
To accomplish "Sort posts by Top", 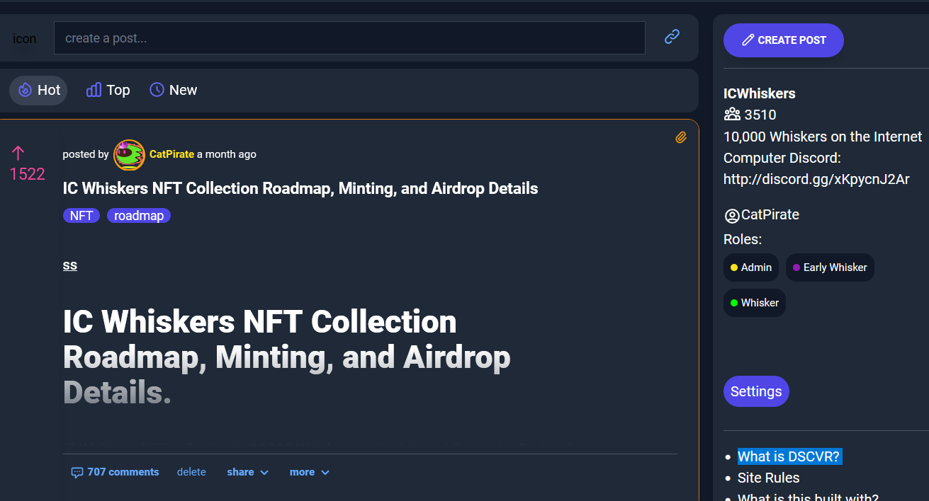I will [108, 91].
